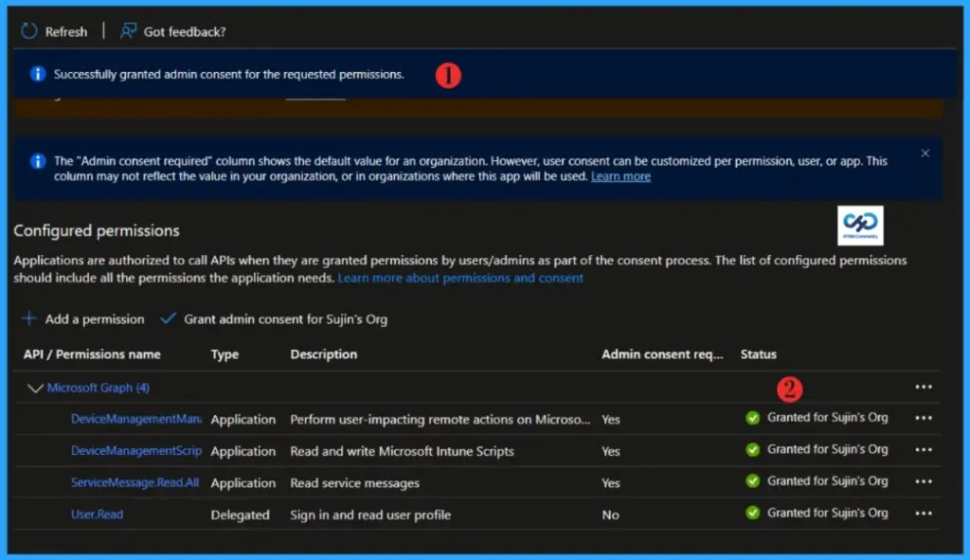Click Delegated type in User.Read row
This screenshot has height=560, width=970.
(x=240, y=515)
